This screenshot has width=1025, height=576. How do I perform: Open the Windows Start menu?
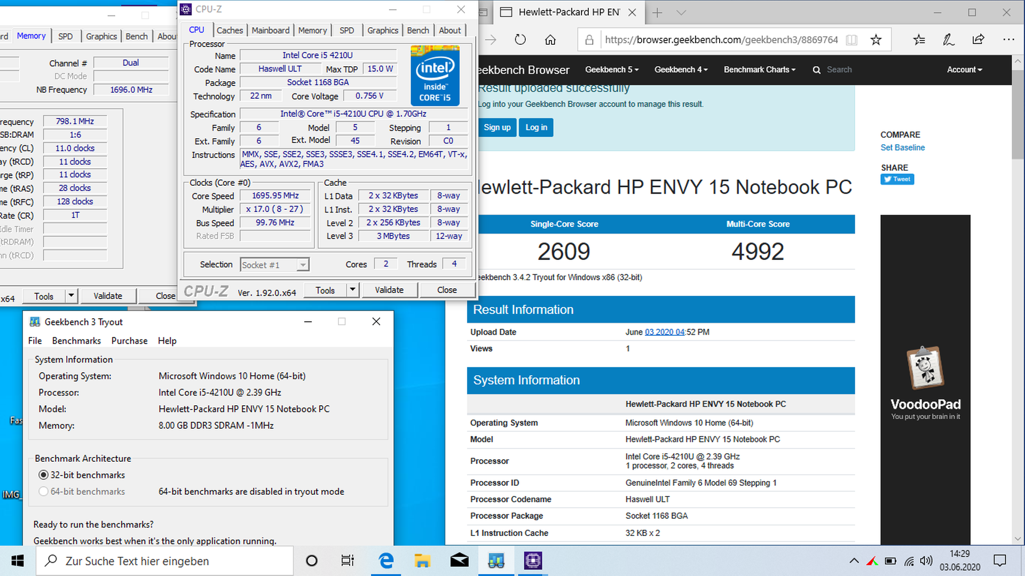click(x=18, y=561)
